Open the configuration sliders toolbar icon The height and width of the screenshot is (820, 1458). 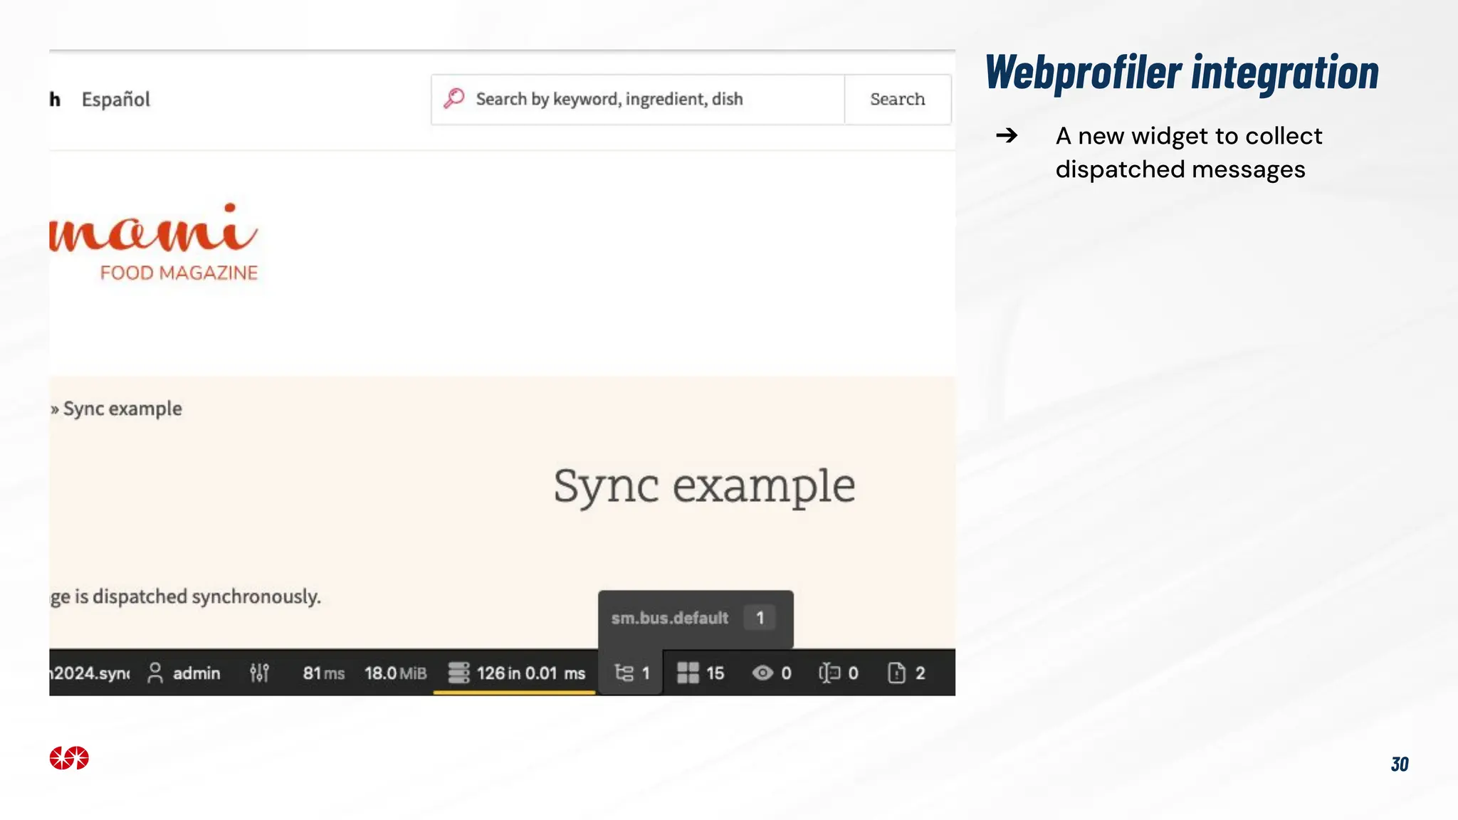pos(259,673)
